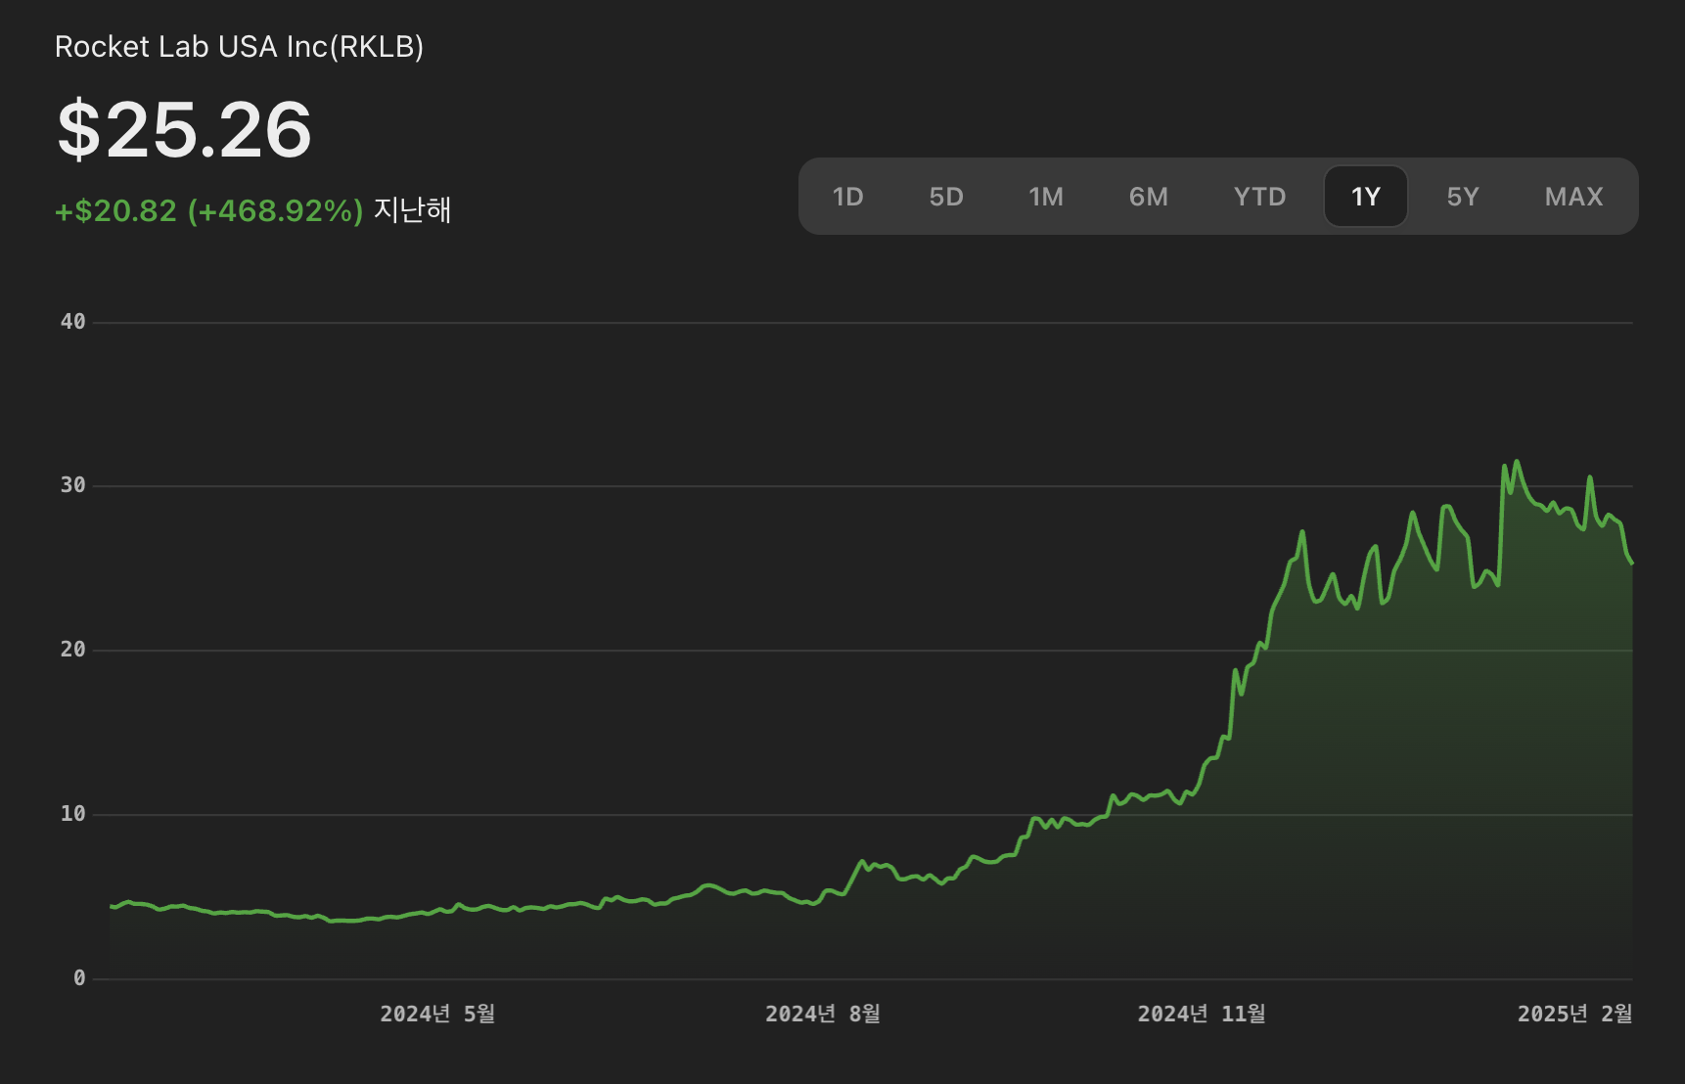
Task: Click the Rocket Lab USA Inc(RKLB) title
Action: [239, 47]
